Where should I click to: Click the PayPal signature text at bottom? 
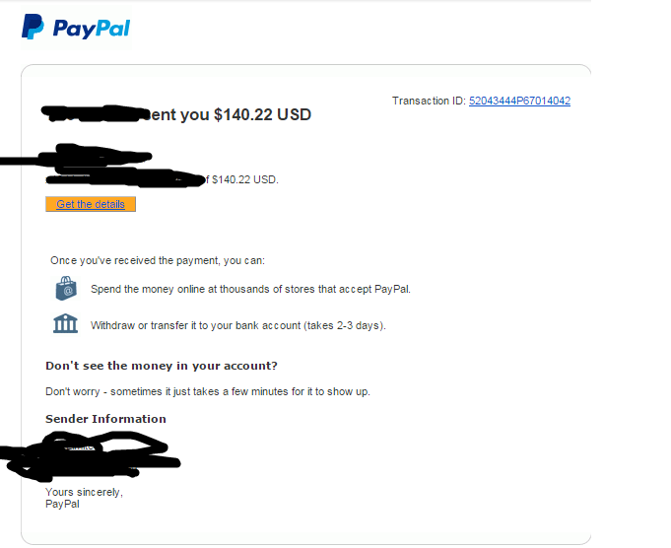(62, 504)
